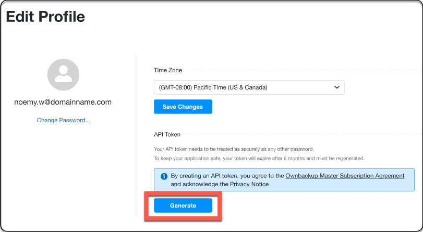Open the Change Password link
423x232 pixels.
64,120
